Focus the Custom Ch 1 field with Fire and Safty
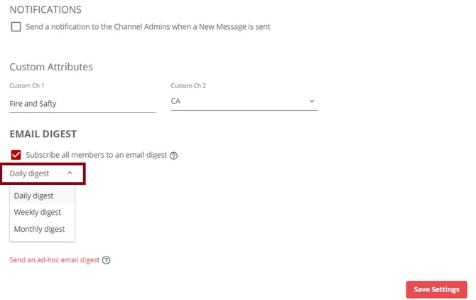Screen dimensions: 476x300 [82, 104]
